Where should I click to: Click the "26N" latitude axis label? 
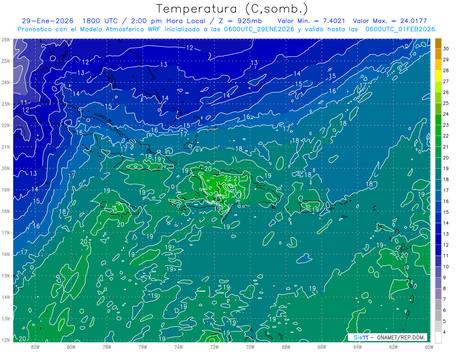click(x=6, y=39)
